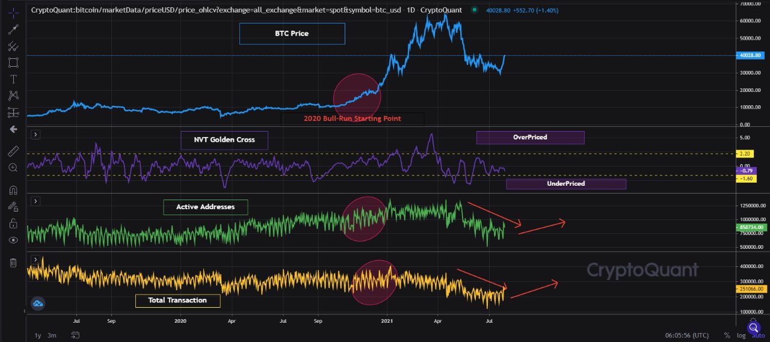Select the text annotation tool

pos(13,79)
